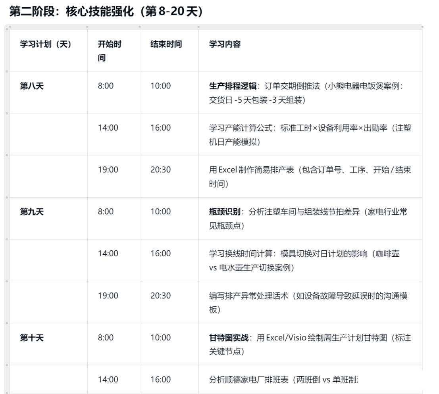Click the heading 第二阶段：核心技能强化
Viewport: 439px width, 394px height.
[x=106, y=12]
